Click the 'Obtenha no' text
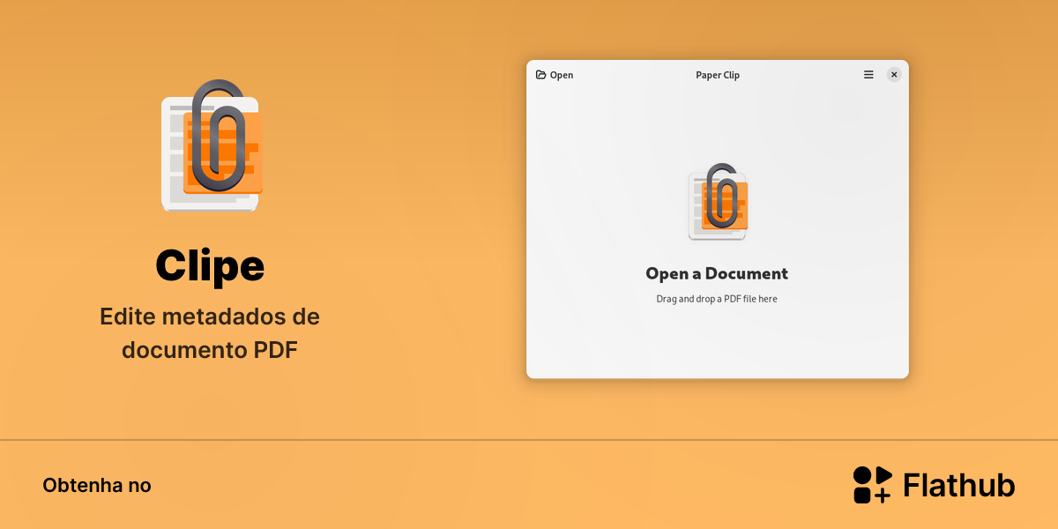The height and width of the screenshot is (529, 1058). pyautogui.click(x=97, y=485)
